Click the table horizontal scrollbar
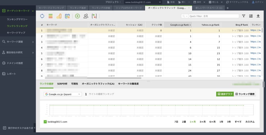 93,78
